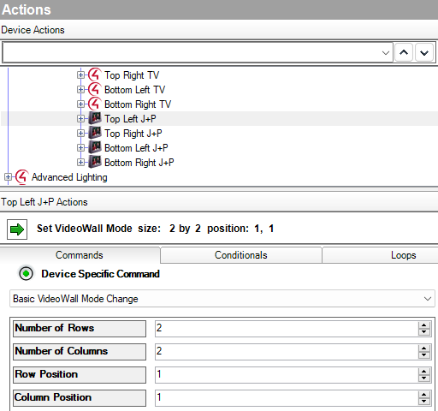Switch to the Conditionals tab
438x411 pixels.
[241, 255]
